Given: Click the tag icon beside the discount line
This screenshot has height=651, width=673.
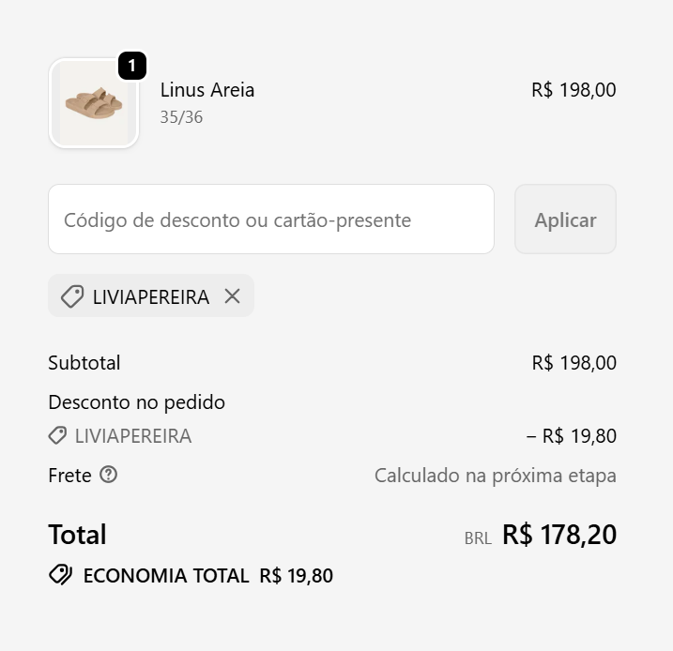Looking at the screenshot, I should point(57,436).
